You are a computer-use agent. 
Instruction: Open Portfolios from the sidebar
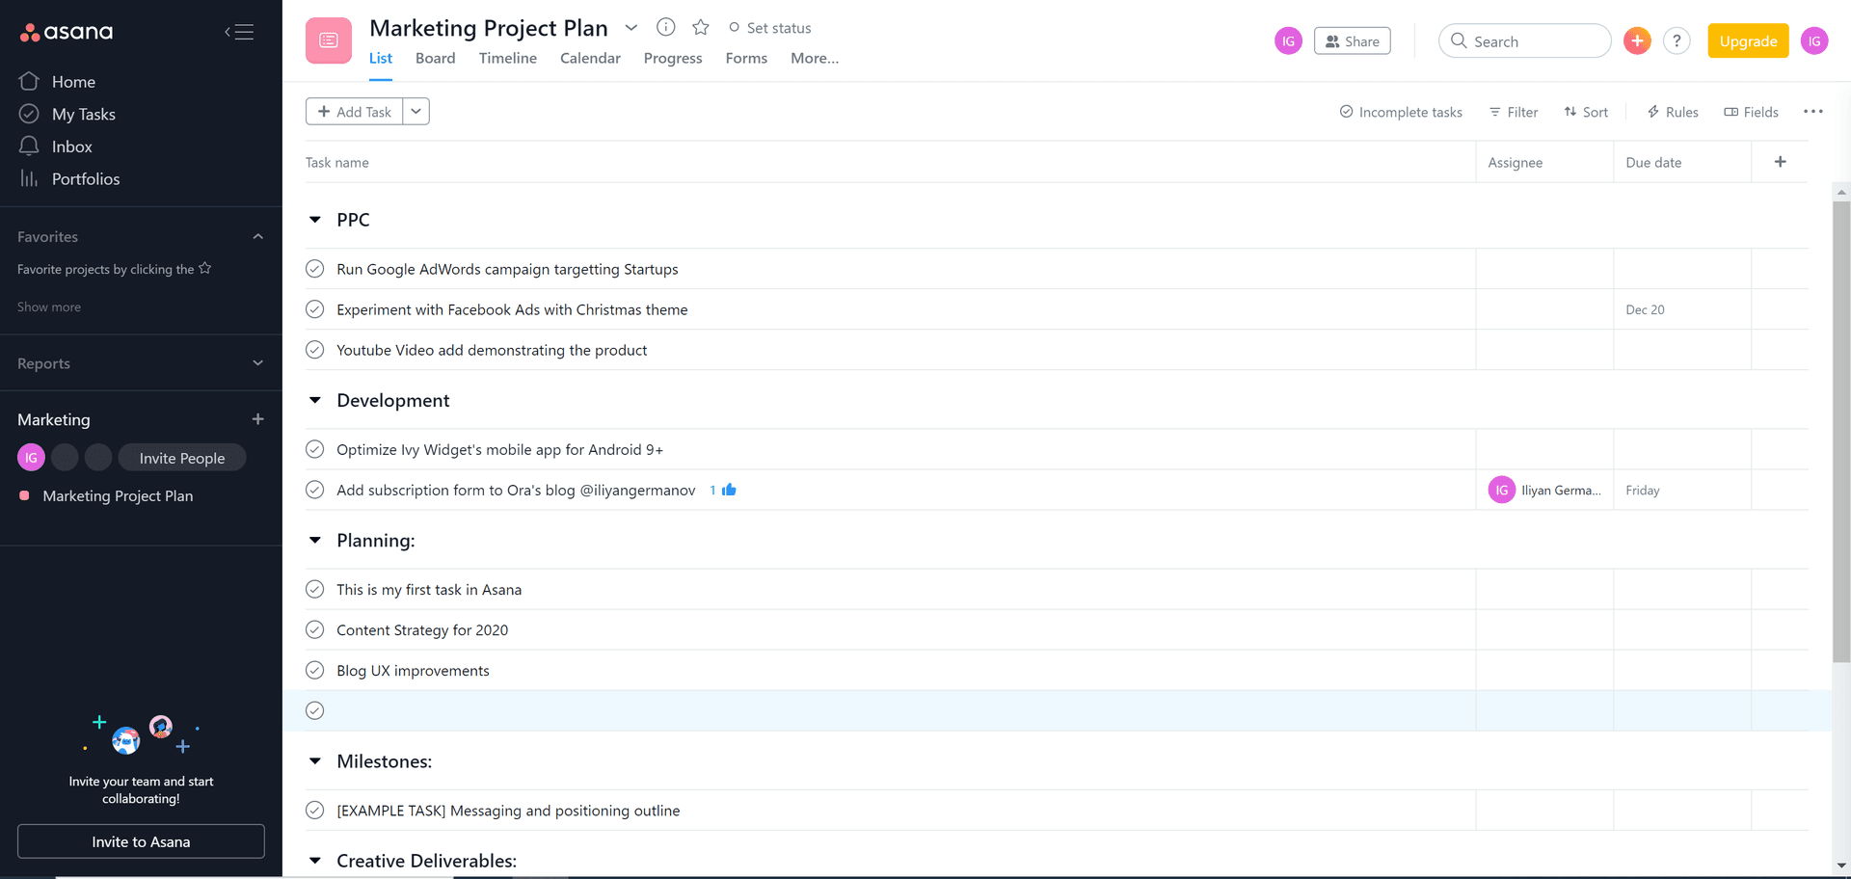tap(85, 178)
